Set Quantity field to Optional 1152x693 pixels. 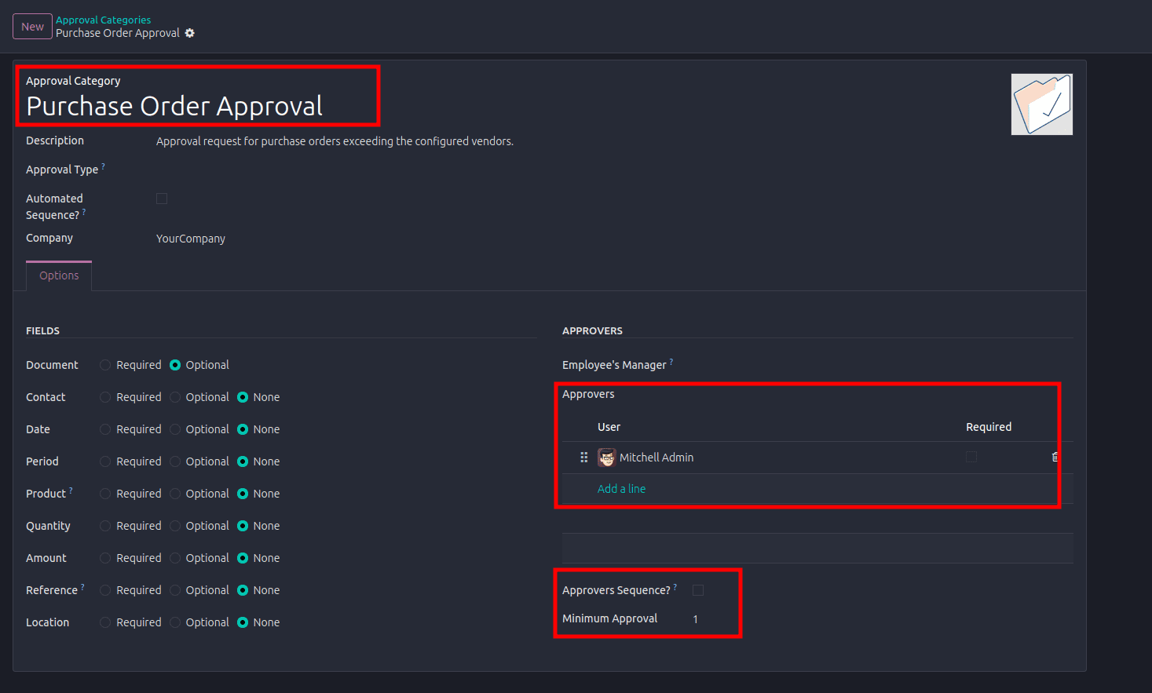tap(175, 526)
